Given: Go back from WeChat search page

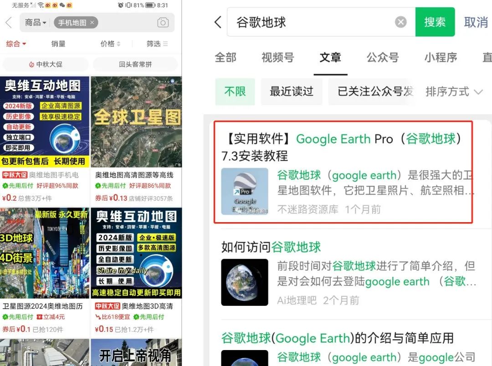Looking at the screenshot, I should click(218, 22).
